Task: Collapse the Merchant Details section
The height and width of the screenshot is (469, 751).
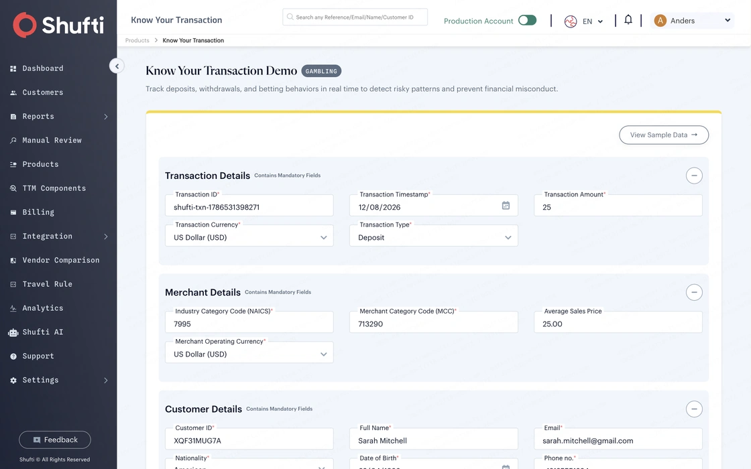Action: pos(694,292)
